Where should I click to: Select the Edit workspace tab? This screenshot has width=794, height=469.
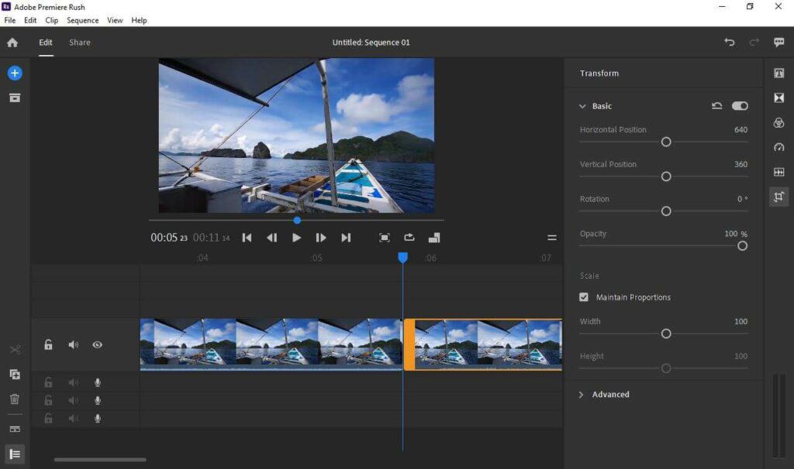[46, 43]
